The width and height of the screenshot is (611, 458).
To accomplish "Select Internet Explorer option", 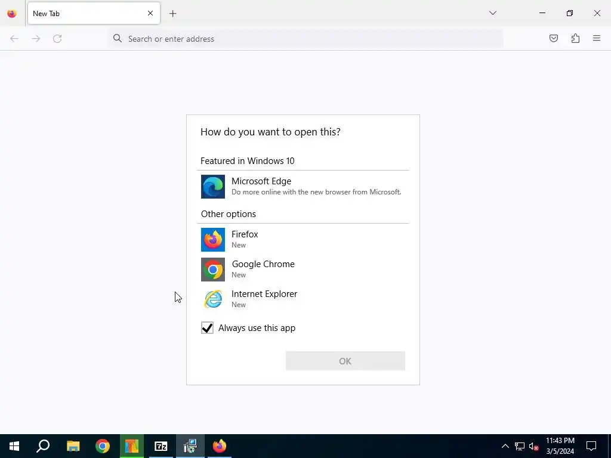I will click(x=303, y=299).
